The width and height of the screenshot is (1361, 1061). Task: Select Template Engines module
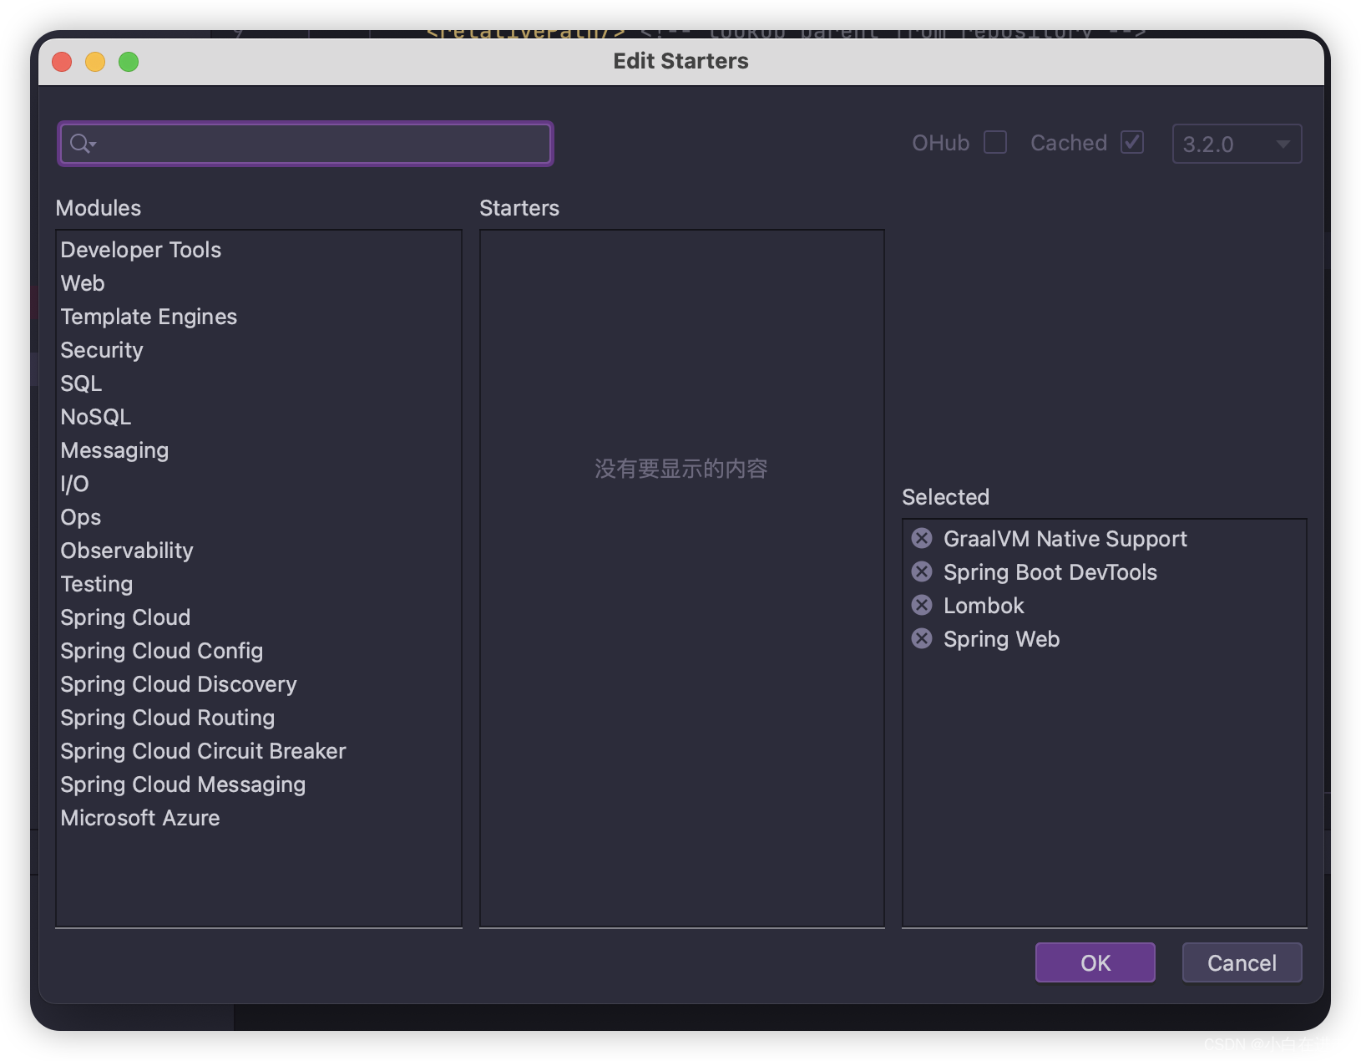[x=259, y=317]
